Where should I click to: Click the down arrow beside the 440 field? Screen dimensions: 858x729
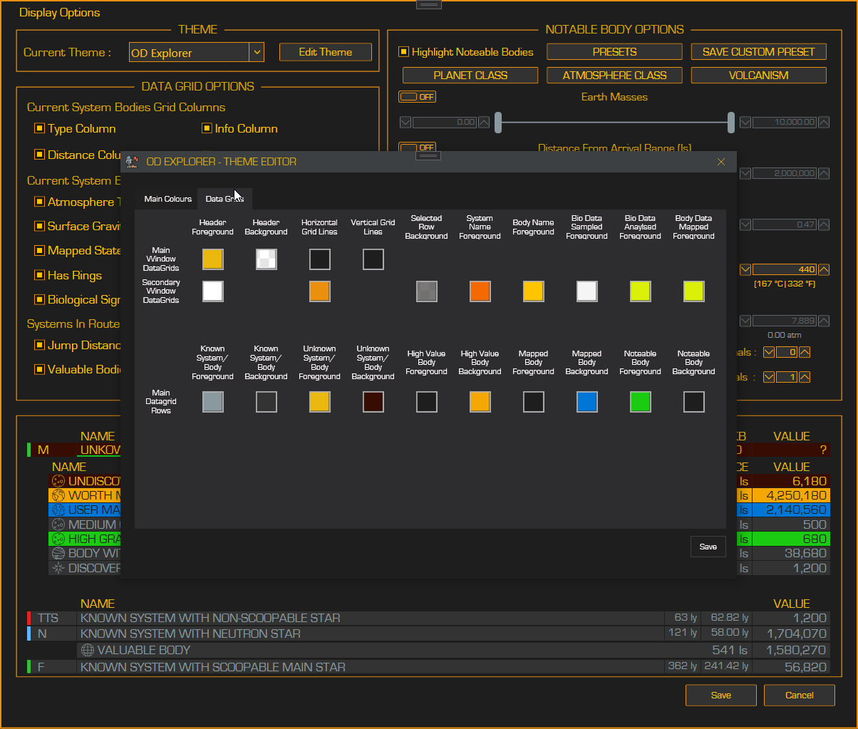(x=745, y=270)
